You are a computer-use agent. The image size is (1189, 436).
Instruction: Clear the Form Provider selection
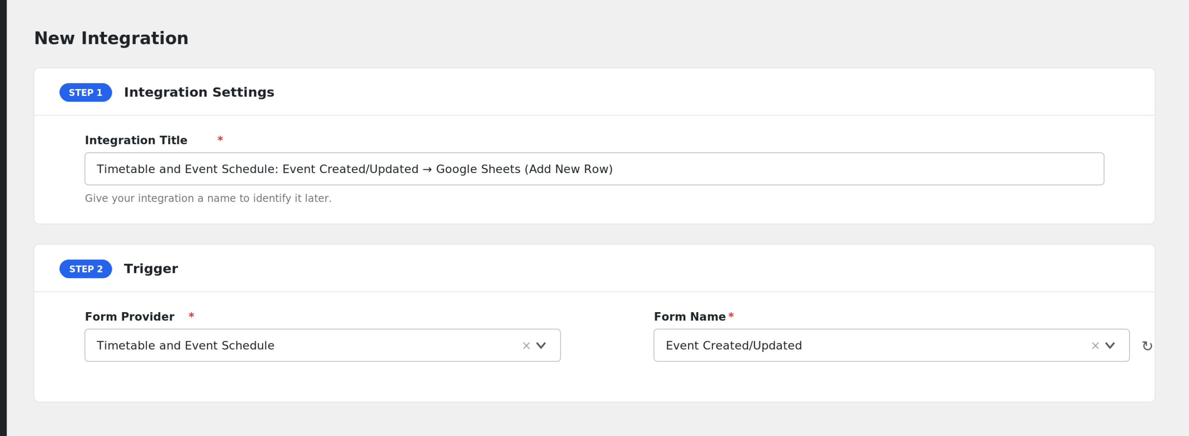[x=526, y=346]
